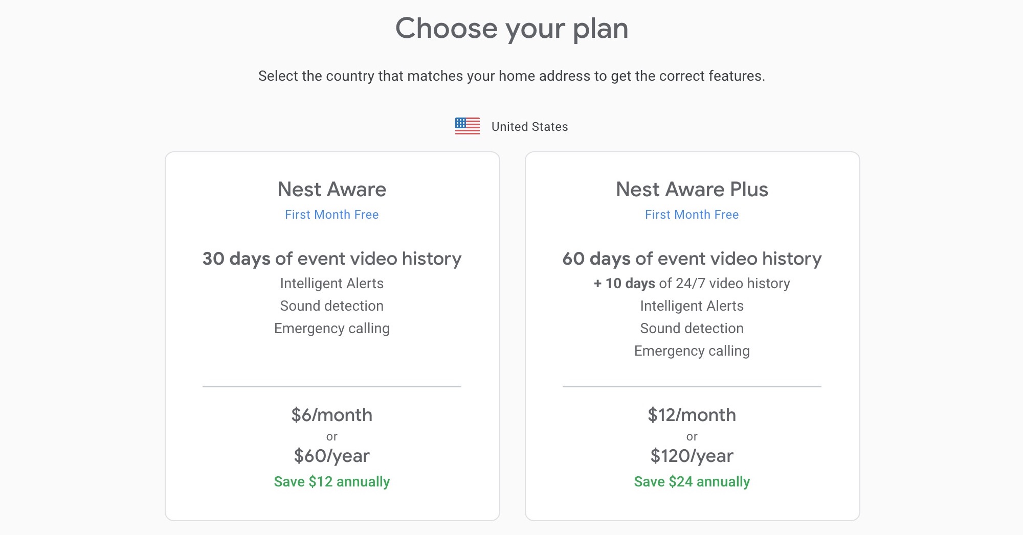Click the $60/year pricing option
Image resolution: width=1023 pixels, height=535 pixels.
click(332, 455)
